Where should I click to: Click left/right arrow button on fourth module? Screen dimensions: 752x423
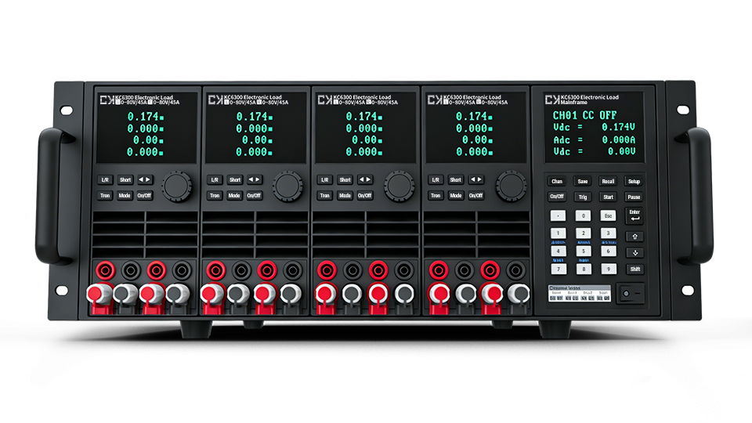tap(475, 179)
